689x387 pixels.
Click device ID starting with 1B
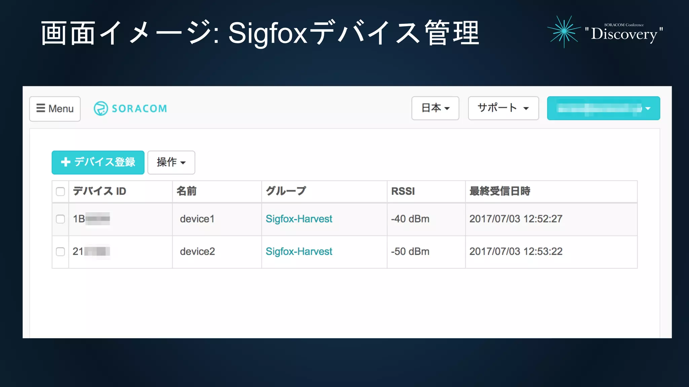pyautogui.click(x=92, y=219)
